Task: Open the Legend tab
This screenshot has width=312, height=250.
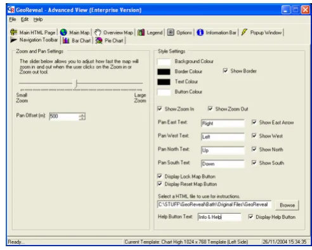Action: [x=150, y=32]
